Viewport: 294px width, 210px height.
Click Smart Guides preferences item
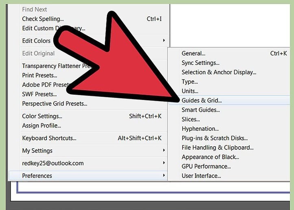pos(201,110)
